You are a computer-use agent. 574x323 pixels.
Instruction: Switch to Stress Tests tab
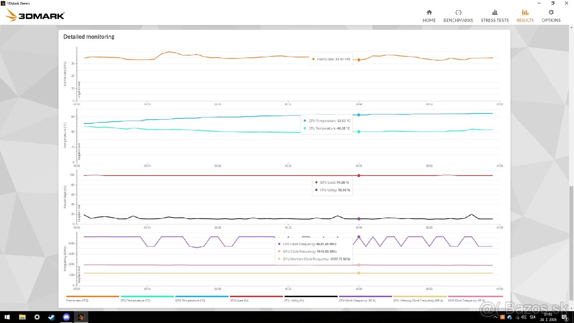[495, 16]
